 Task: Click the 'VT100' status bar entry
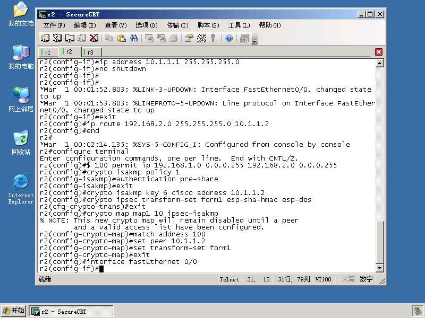[323, 279]
